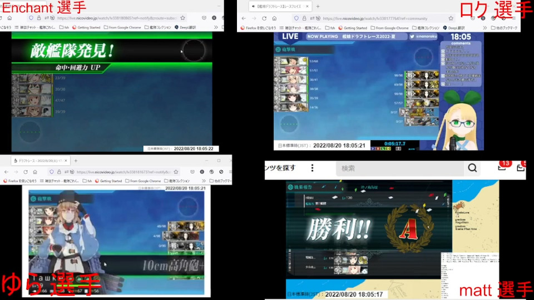
Task: Open Getting Started bookmark in ロク window
Action: click(353, 28)
